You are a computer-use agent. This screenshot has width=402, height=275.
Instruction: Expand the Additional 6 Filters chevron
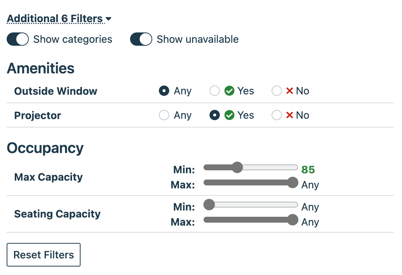pos(108,18)
